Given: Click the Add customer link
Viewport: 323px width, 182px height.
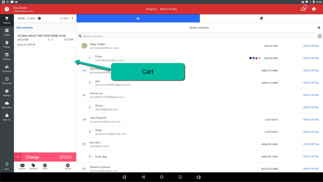Looking at the screenshot, I should point(25,28).
